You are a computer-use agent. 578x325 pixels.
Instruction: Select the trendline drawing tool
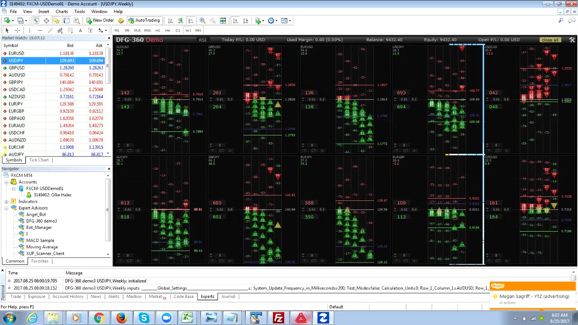coord(50,30)
